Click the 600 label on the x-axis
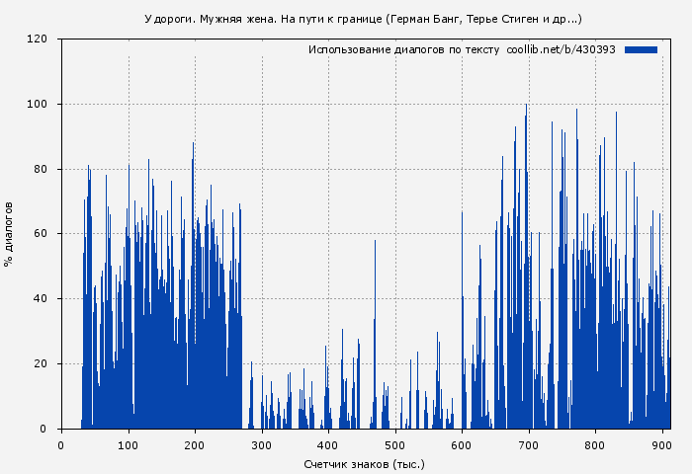Image resolution: width=692 pixels, height=474 pixels. 462,444
